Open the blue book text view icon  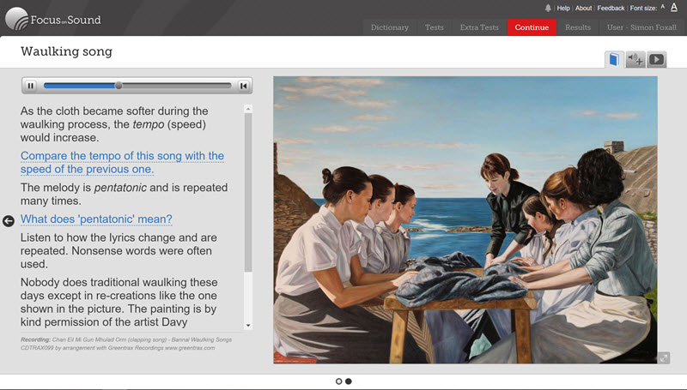[614, 60]
